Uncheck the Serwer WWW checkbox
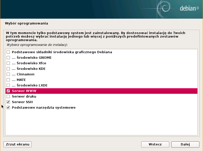This screenshot has width=203, height=151. pos(8,91)
